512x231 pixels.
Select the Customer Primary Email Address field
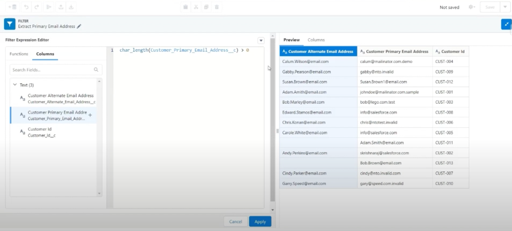[53, 115]
